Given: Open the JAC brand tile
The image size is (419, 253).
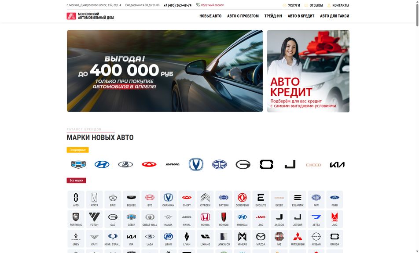Looking at the screenshot, I should (x=261, y=219).
